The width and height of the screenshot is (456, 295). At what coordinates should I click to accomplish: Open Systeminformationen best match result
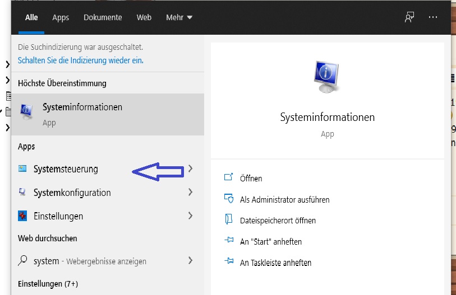(108, 114)
